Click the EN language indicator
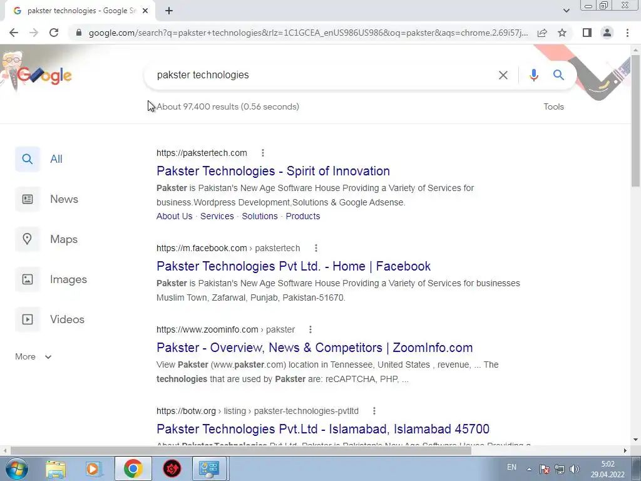This screenshot has height=481, width=641. (511, 467)
